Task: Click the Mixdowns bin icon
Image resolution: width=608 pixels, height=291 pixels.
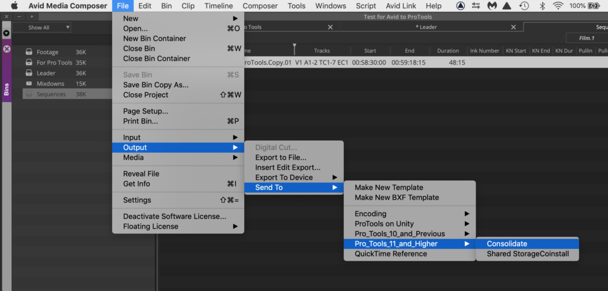Action: tap(28, 83)
